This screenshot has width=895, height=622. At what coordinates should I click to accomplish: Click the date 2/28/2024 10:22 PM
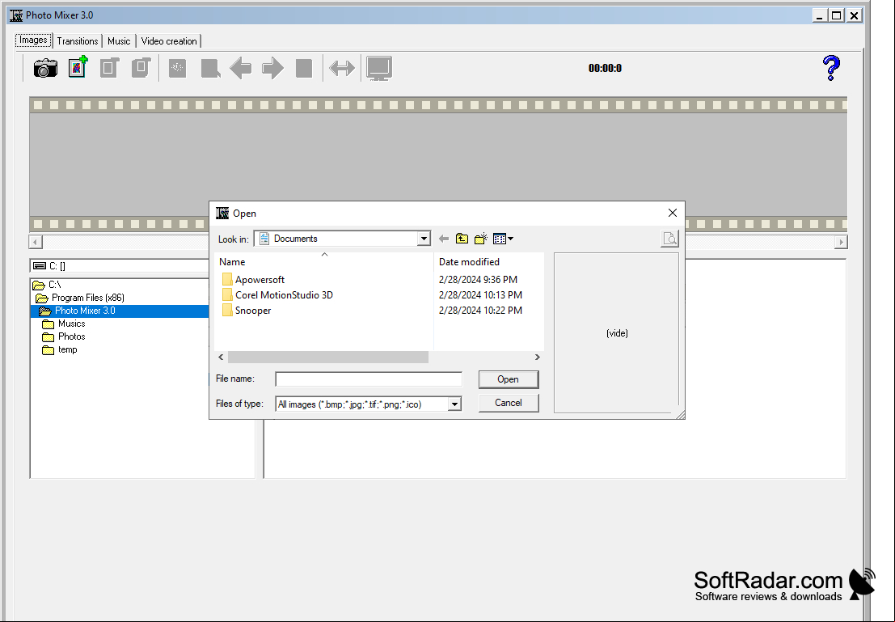(480, 310)
